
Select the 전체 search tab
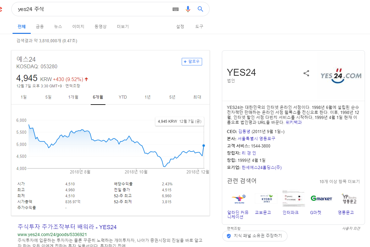pos(21,27)
